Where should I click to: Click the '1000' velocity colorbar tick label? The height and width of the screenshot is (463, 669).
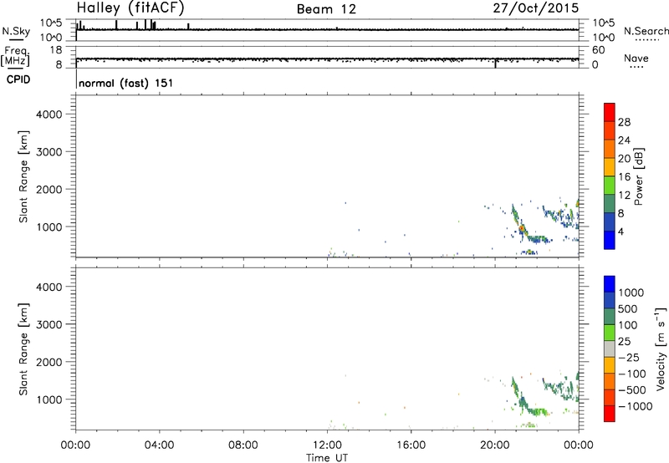[x=631, y=293]
